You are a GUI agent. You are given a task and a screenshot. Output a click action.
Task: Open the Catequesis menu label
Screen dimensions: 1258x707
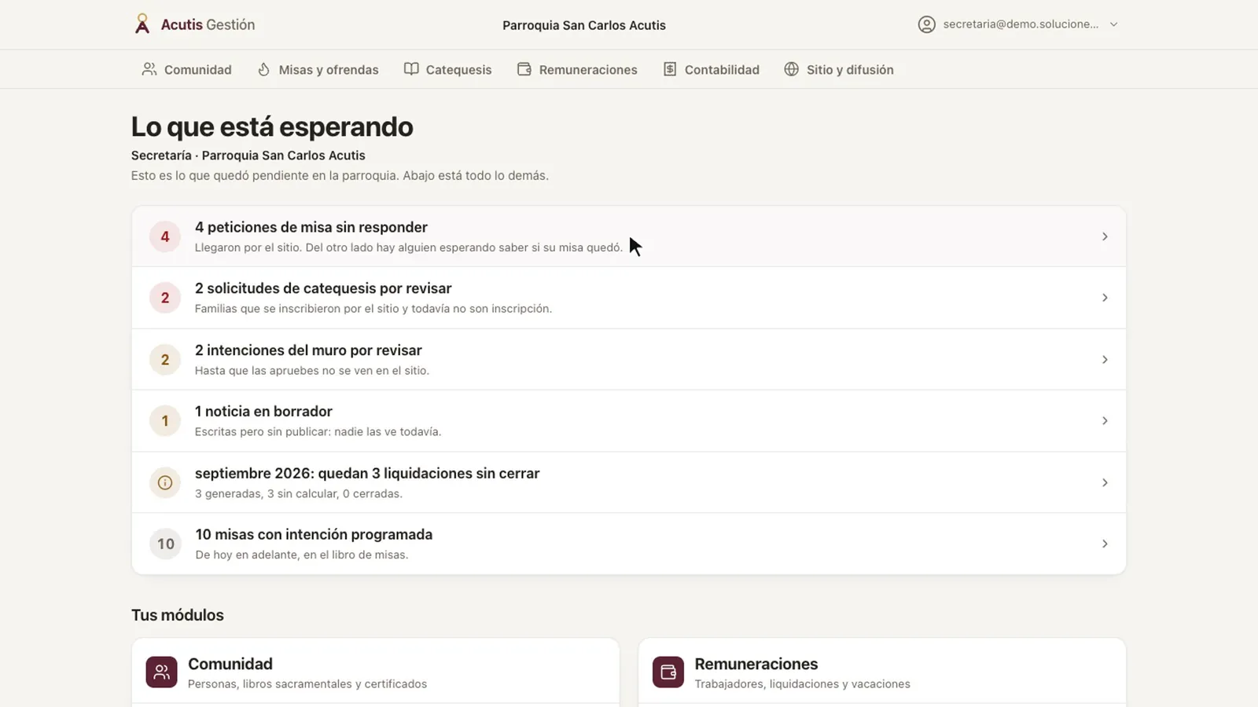[x=459, y=69]
